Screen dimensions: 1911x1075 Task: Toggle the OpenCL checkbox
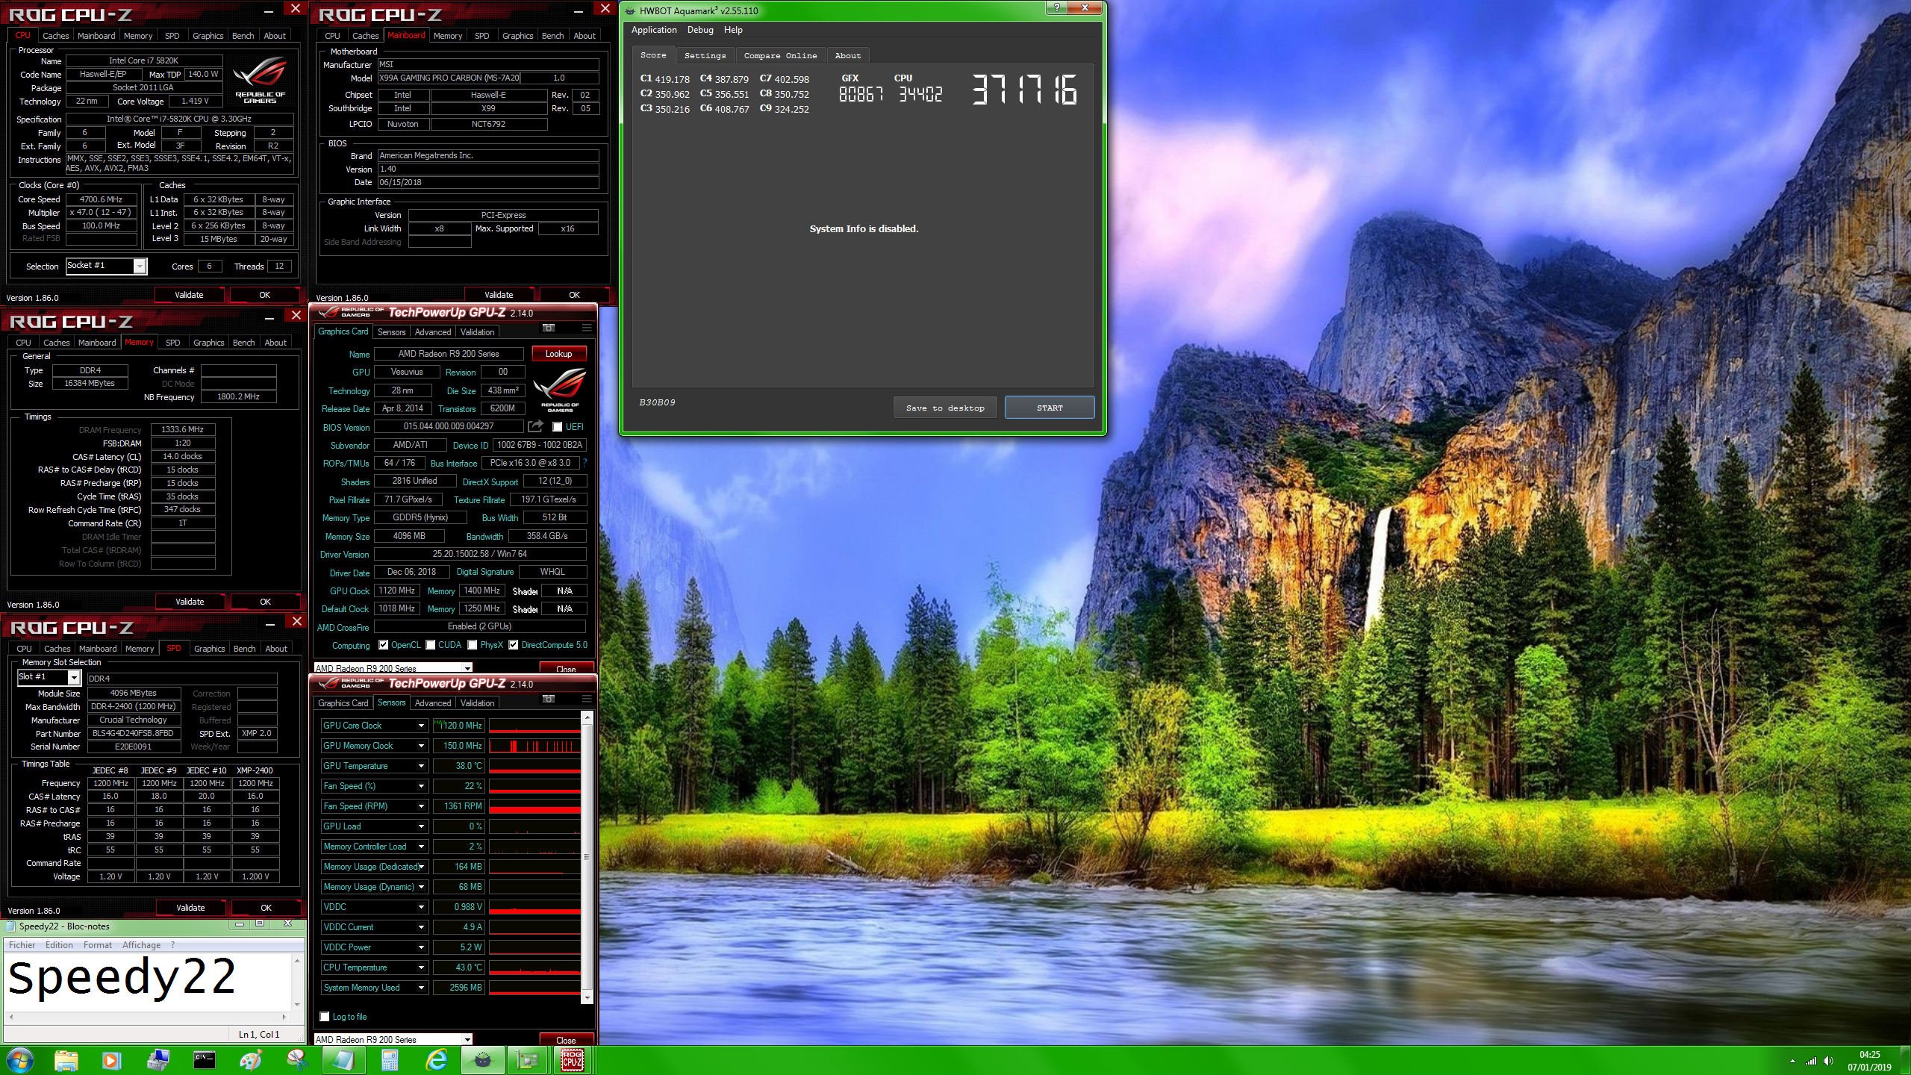point(383,645)
